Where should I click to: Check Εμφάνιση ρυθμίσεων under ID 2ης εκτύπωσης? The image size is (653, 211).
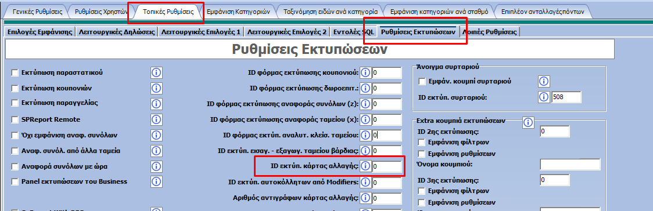(422, 154)
